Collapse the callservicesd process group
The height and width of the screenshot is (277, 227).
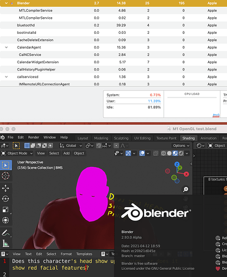[x=6, y=77]
